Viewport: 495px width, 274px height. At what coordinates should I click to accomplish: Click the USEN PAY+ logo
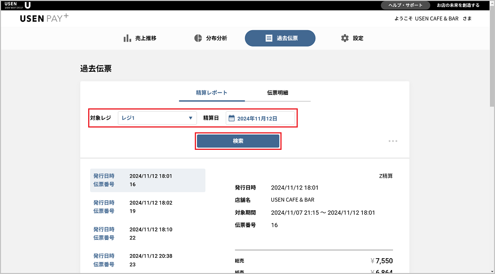point(45,19)
